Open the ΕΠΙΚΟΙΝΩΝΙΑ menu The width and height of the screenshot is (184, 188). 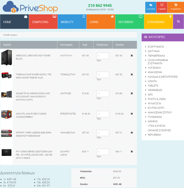(x=158, y=22)
